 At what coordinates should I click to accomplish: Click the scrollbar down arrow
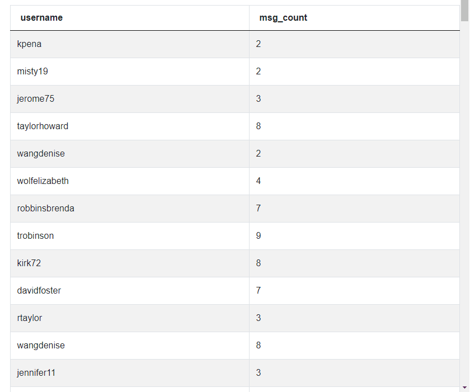(464, 388)
